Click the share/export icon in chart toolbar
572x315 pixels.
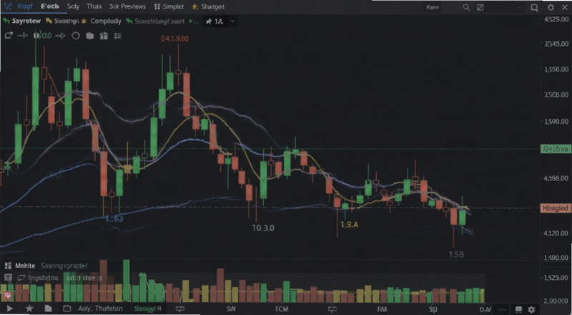[9, 36]
